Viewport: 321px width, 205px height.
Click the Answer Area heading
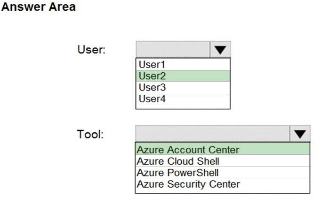click(39, 8)
